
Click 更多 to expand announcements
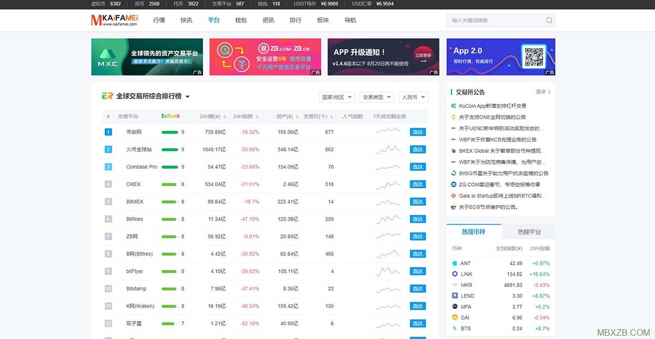coord(543,92)
